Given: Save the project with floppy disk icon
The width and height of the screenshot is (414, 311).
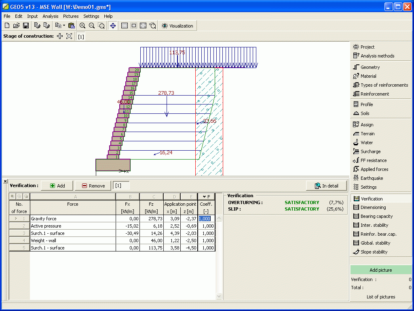Looking at the screenshot, I should coord(25,26).
